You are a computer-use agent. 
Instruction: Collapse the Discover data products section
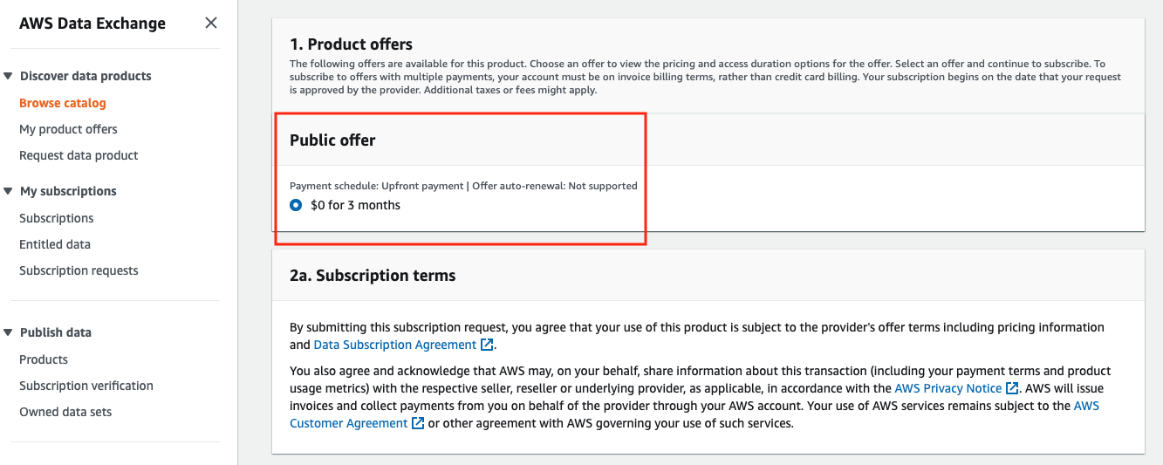(8, 76)
